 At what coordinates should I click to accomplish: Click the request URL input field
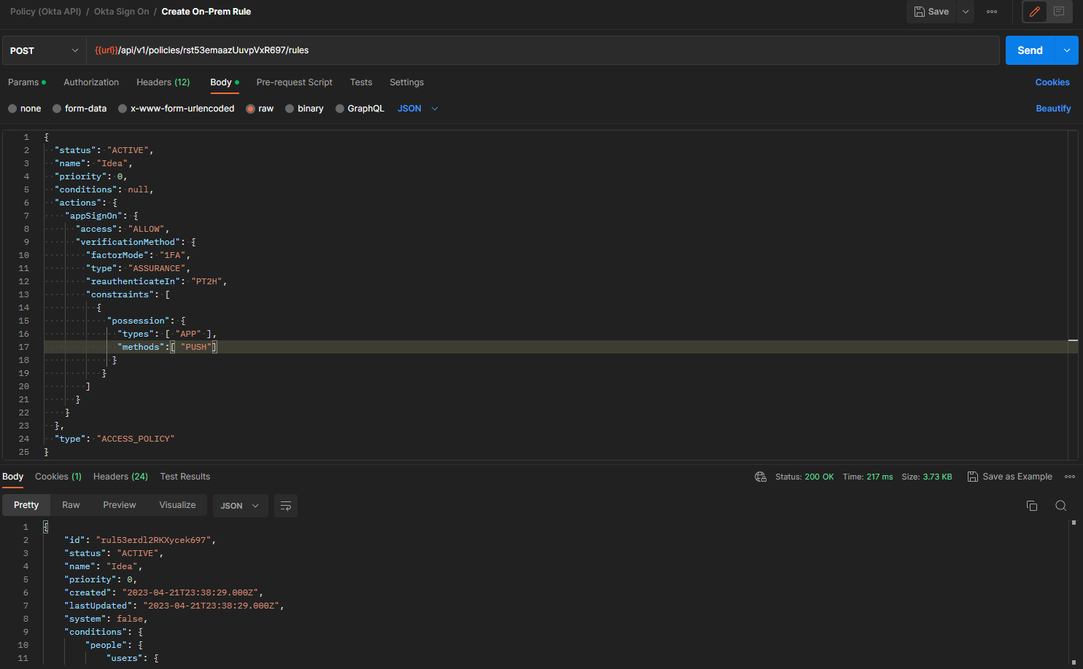pyautogui.click(x=543, y=50)
